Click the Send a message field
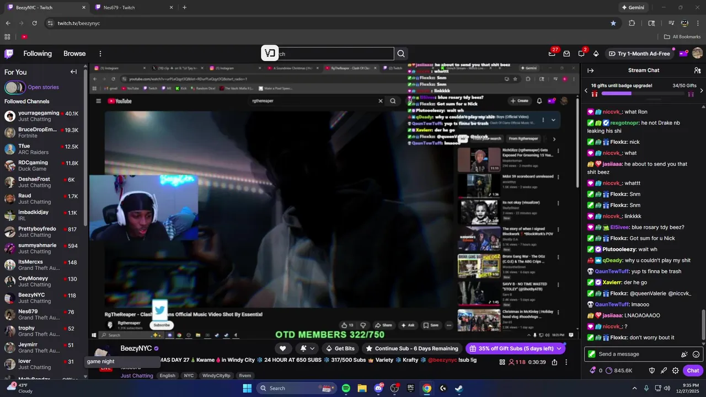This screenshot has height=397, width=706. 644,354
